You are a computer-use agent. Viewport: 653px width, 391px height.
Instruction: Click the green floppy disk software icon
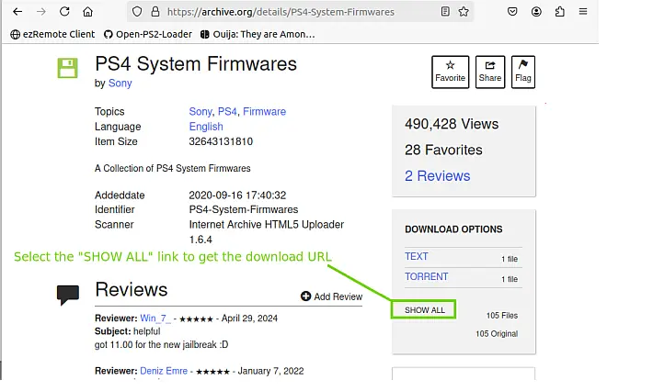click(67, 68)
